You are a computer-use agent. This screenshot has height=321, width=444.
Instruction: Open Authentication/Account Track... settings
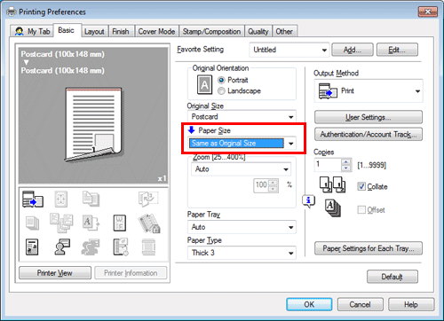[369, 135]
